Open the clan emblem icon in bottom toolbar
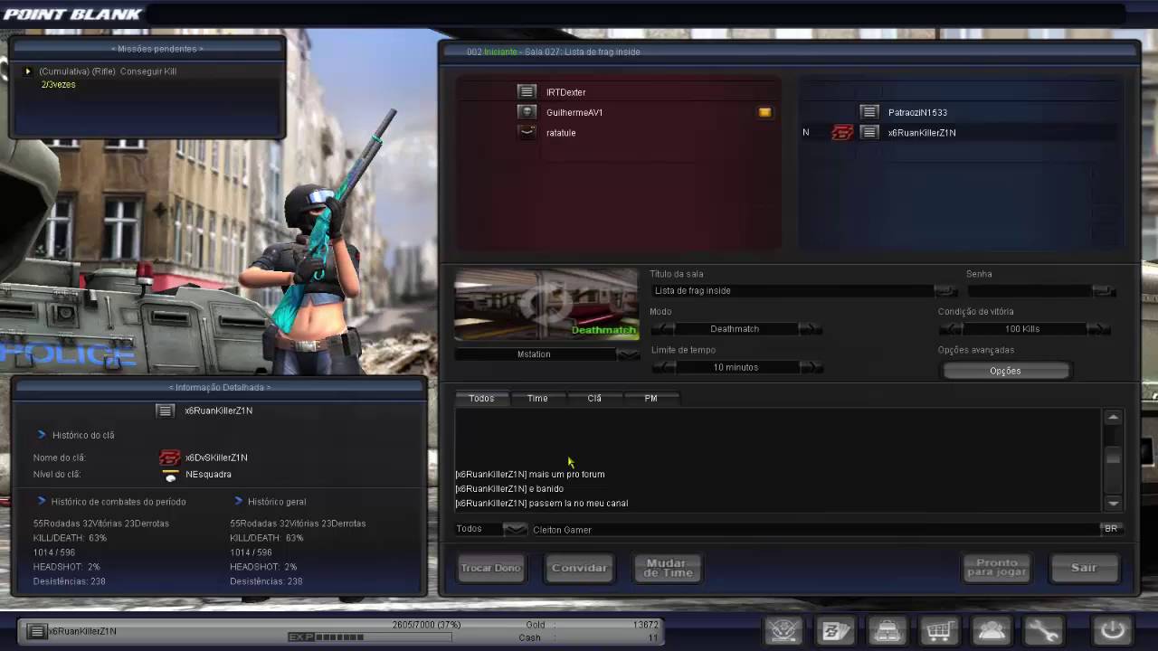 tap(783, 630)
